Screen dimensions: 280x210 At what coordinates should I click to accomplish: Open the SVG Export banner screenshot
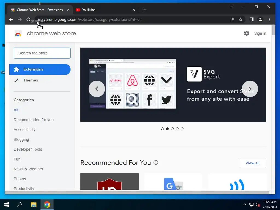click(133, 84)
